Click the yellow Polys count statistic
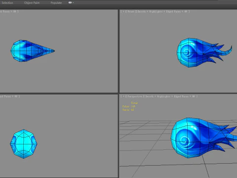Screen dimensions: 237x178 point(129,106)
